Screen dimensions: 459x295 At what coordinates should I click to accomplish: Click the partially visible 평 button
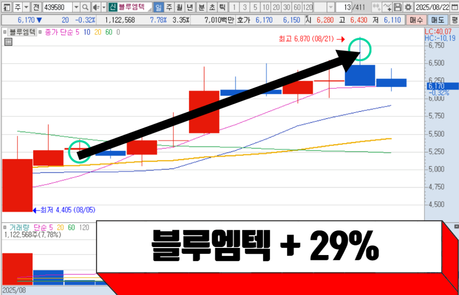[454, 20]
